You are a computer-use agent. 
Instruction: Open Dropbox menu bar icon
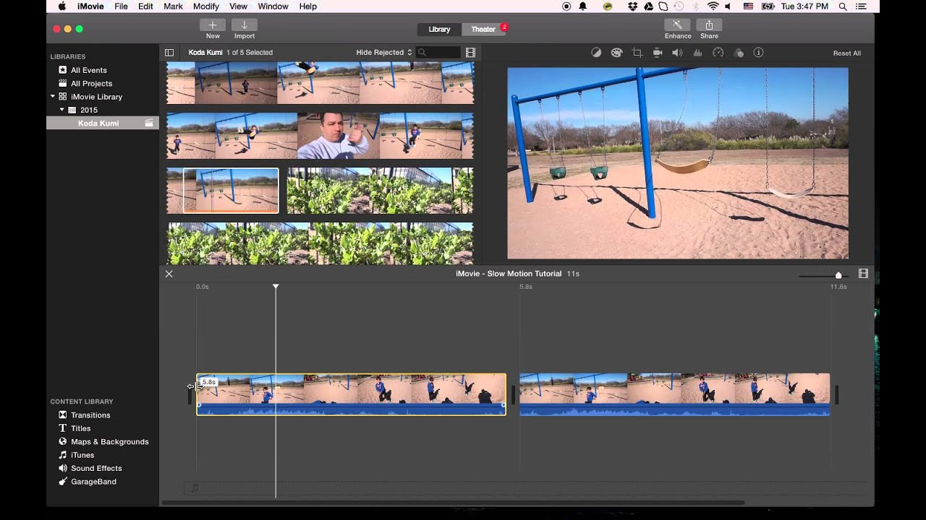point(633,6)
